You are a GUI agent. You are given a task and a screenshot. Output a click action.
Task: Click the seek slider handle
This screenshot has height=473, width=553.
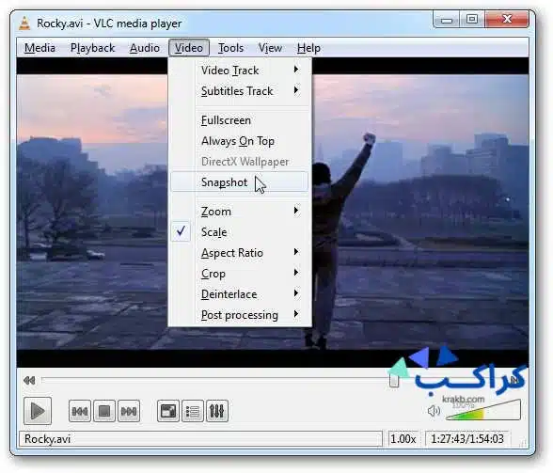tap(394, 380)
